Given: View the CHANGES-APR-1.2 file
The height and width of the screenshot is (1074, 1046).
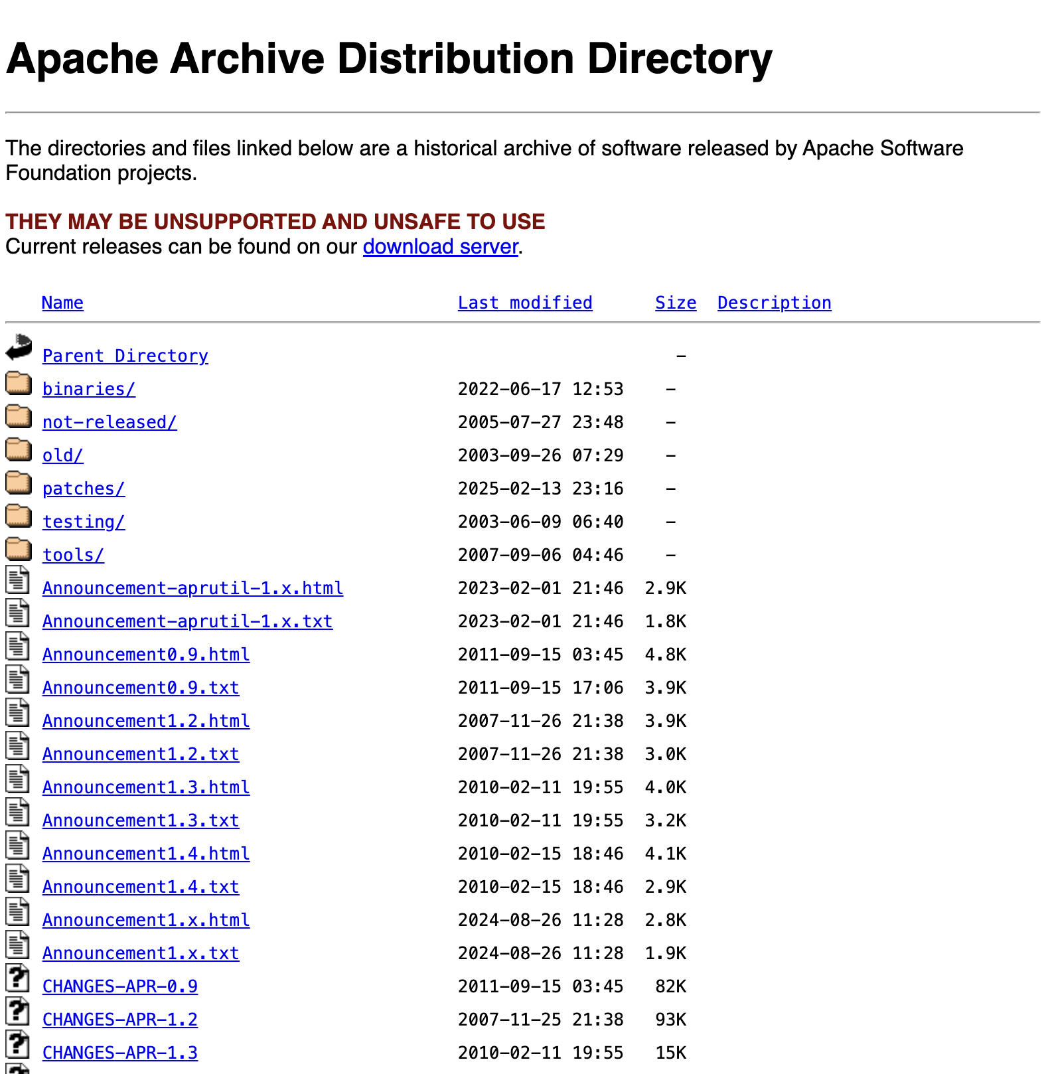Looking at the screenshot, I should 120,1020.
